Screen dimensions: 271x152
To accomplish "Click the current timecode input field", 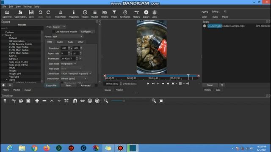I will click(112, 84).
